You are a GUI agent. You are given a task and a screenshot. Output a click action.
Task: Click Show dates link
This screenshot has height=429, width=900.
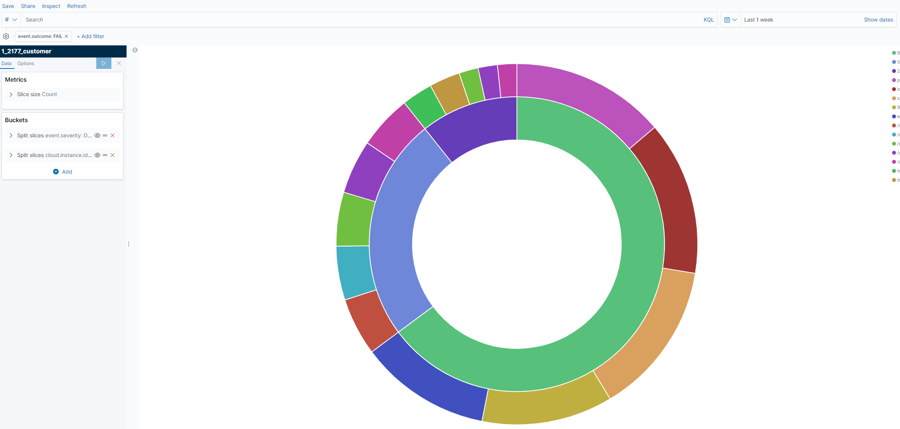pyautogui.click(x=878, y=20)
